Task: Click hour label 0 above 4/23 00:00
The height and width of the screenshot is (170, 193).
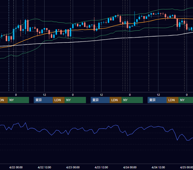Action: click(x=73, y=95)
